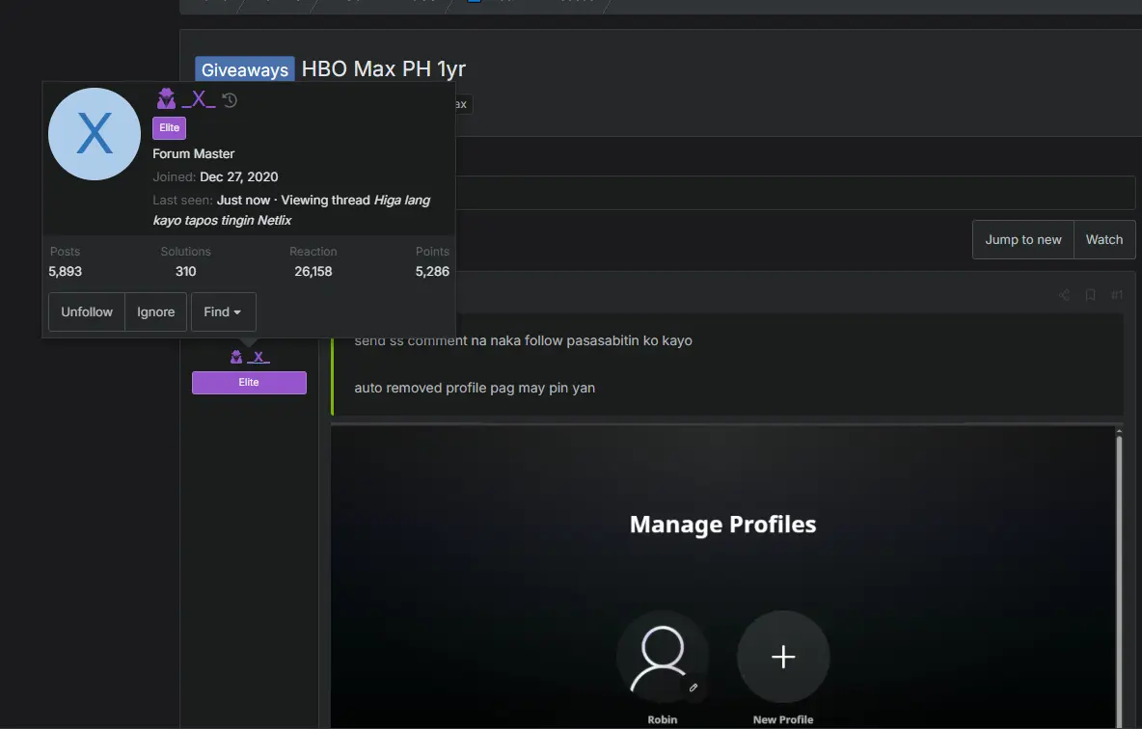Click the Posts count 5,893
Screen dimensions: 1142x729
click(65, 272)
